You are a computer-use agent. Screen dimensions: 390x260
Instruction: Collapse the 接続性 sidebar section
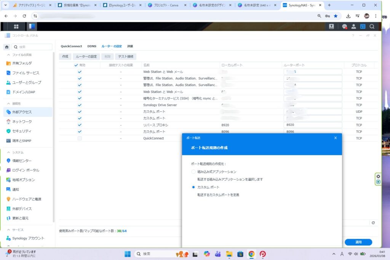tap(9, 103)
